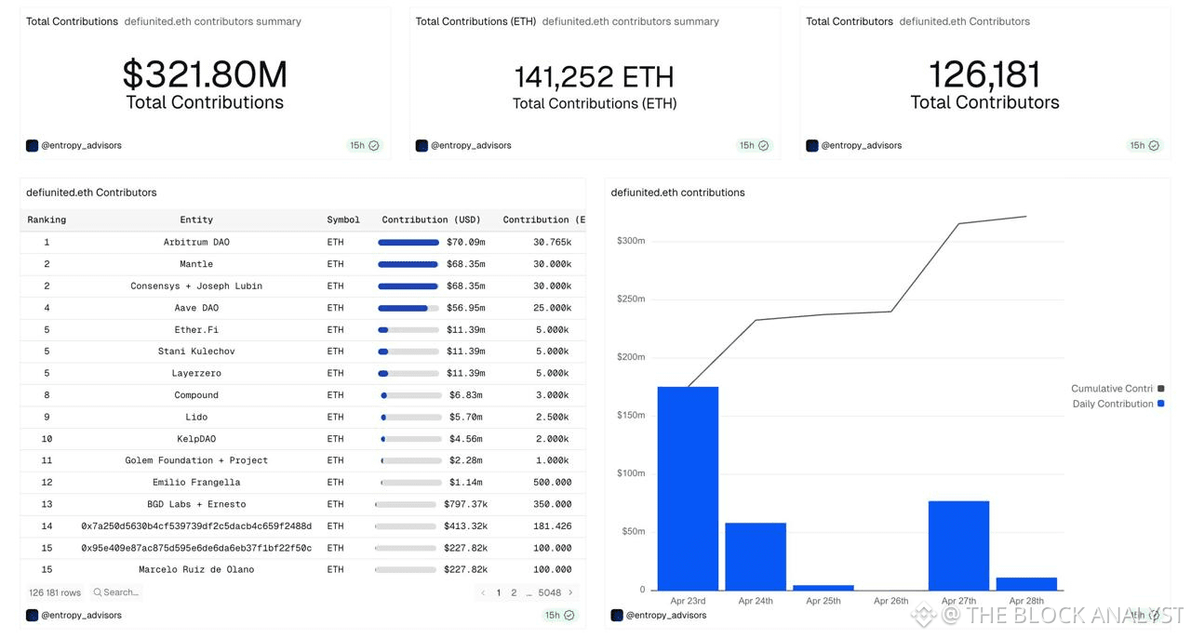Screen dimensions: 1191x638
Task: Toggle the Cumulative Contri legend label
Action: coord(1112,389)
